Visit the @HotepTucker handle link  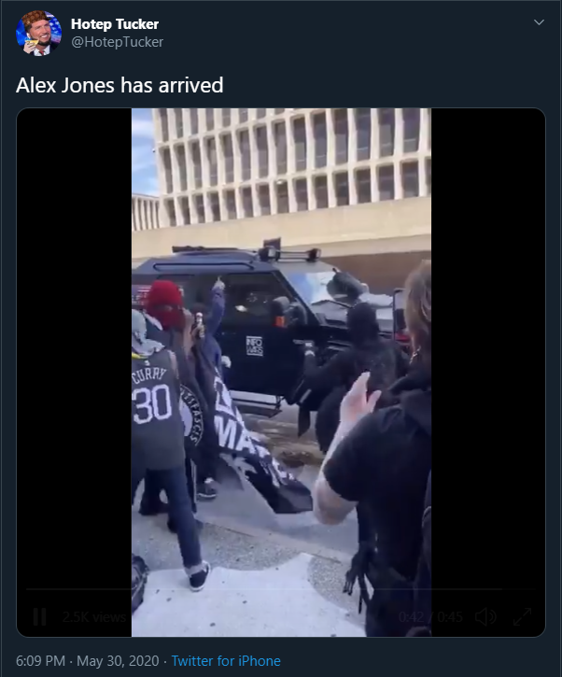117,42
